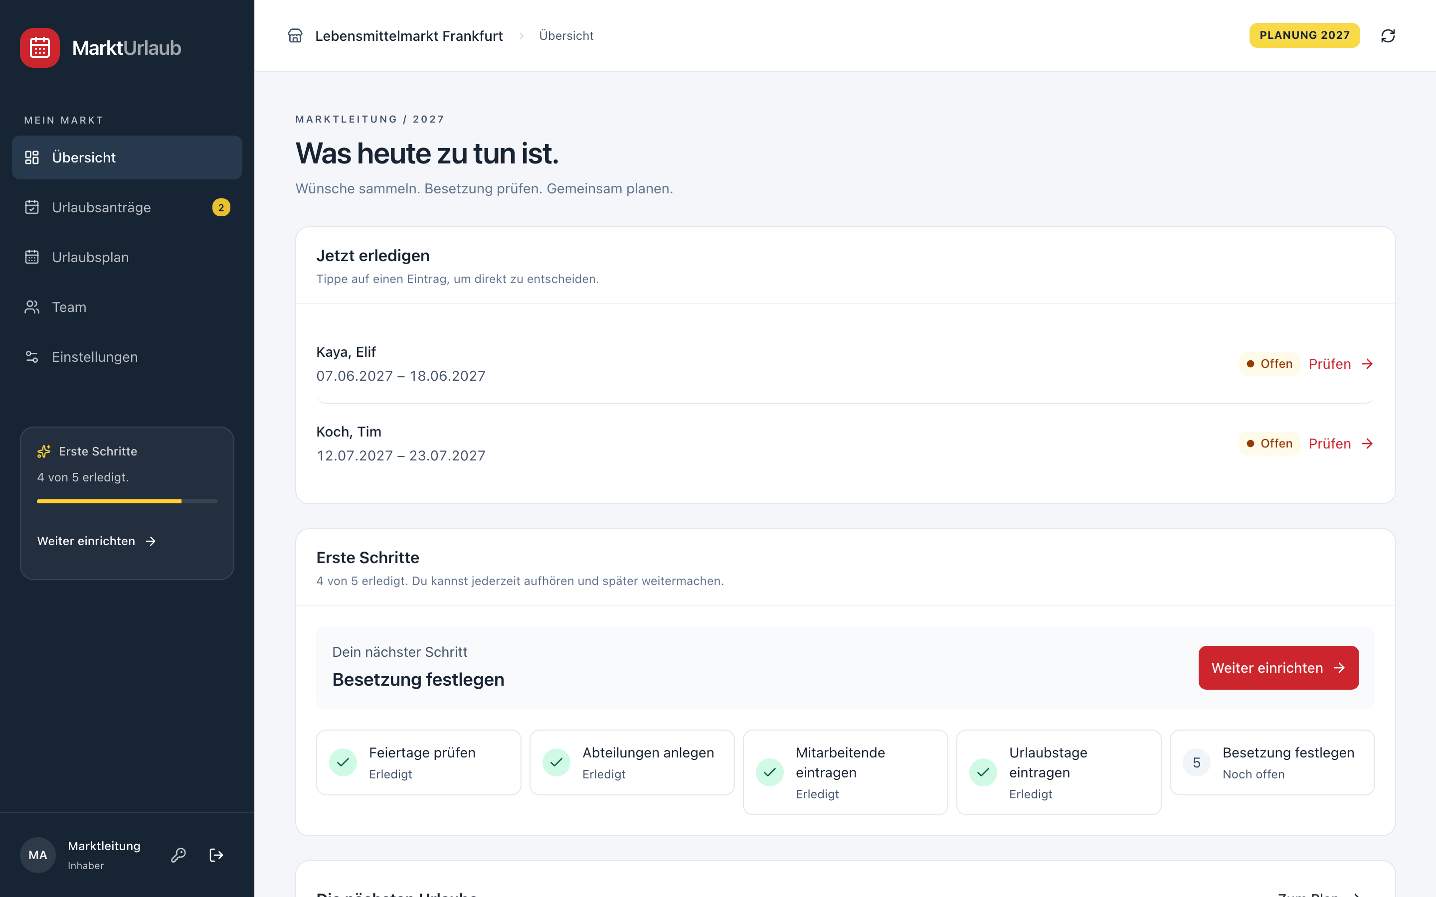Click the red Weiter einrichten button

[1278, 667]
